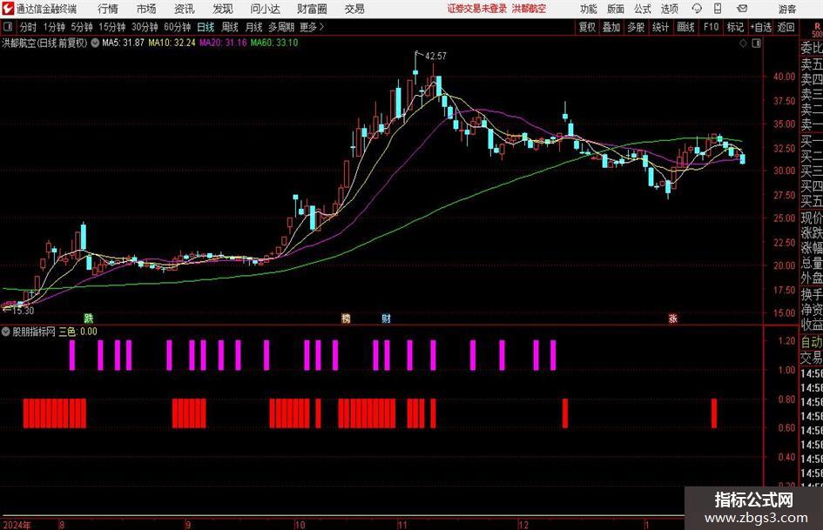Click the 复权 toolbar button
The height and width of the screenshot is (530, 823).
[587, 27]
